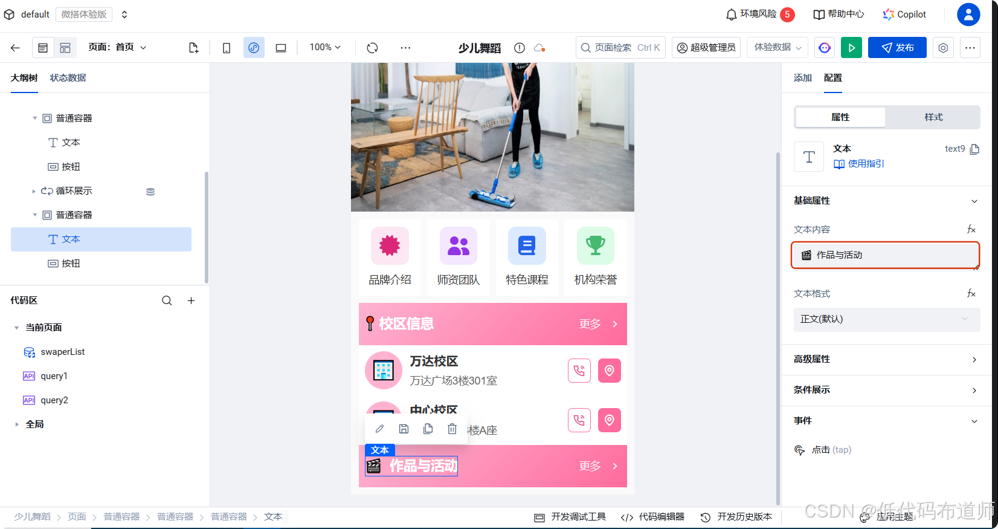Select 按钮 under the second 普通容器
This screenshot has width=998, height=529.
(x=63, y=264)
